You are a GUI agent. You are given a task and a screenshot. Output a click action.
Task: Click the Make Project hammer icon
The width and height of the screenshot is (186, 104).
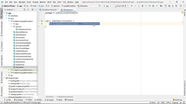coord(100,6)
